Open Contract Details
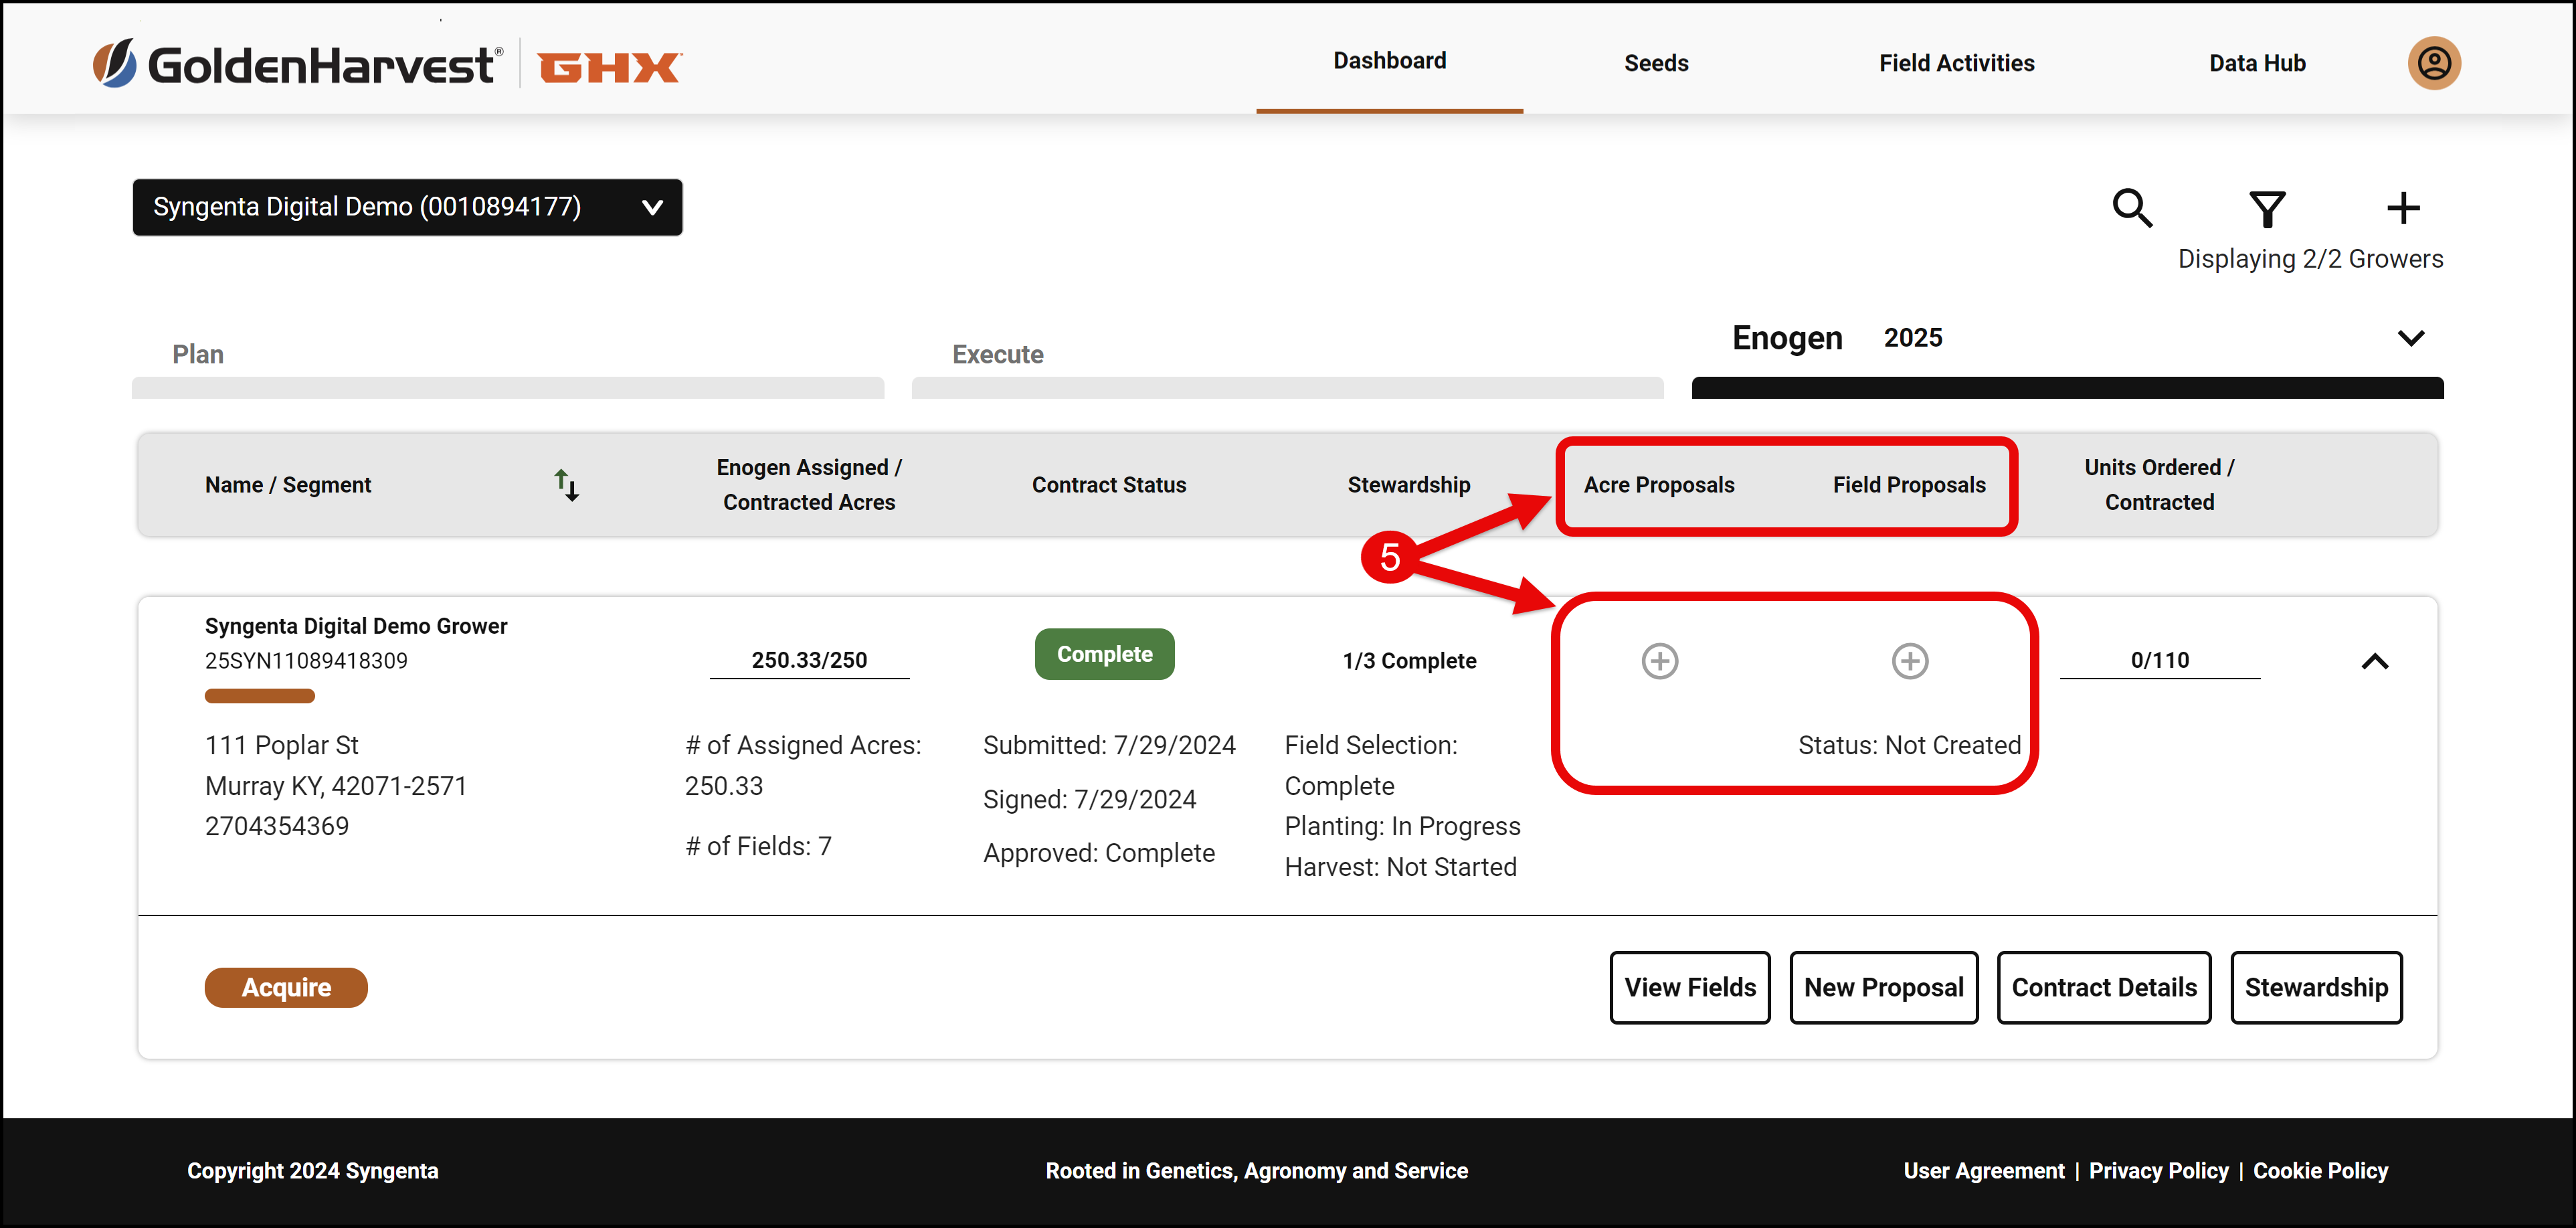 (x=2103, y=987)
